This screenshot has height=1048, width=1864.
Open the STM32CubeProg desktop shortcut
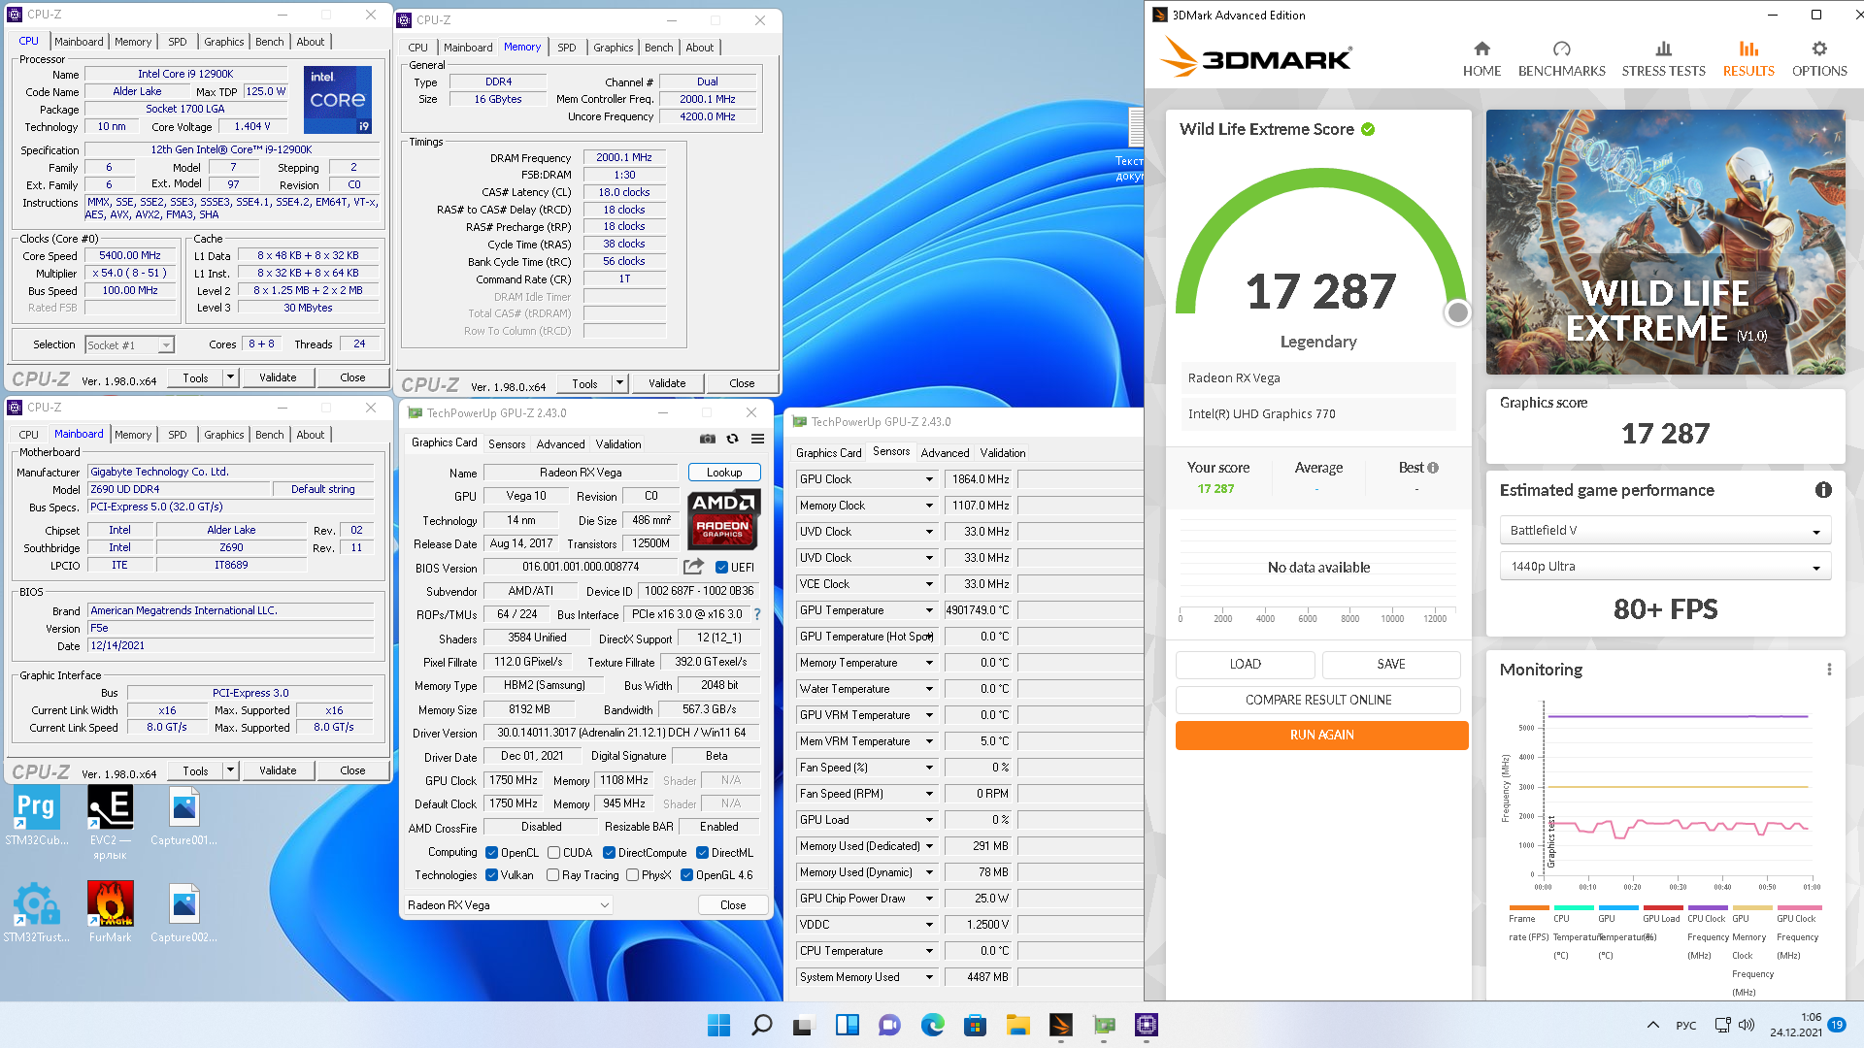[x=37, y=817]
